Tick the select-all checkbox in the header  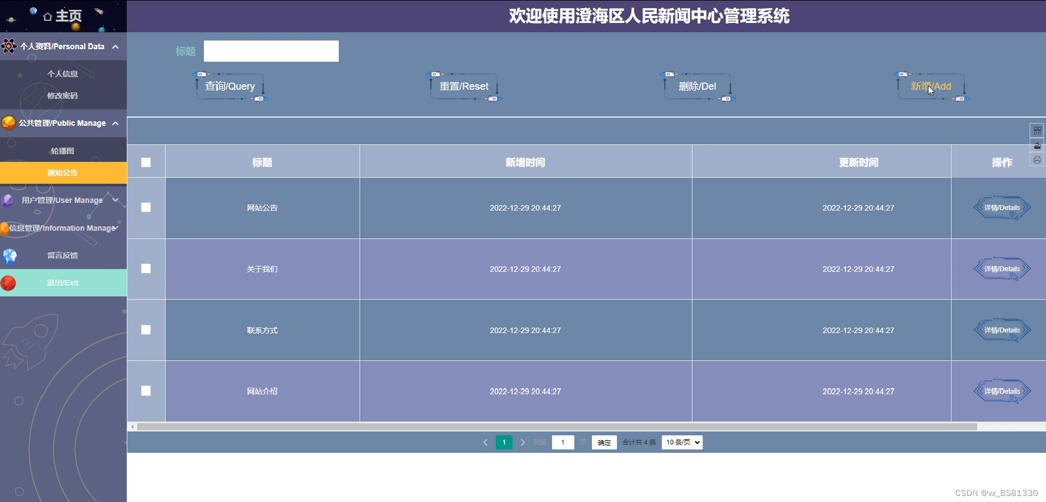[x=146, y=162]
